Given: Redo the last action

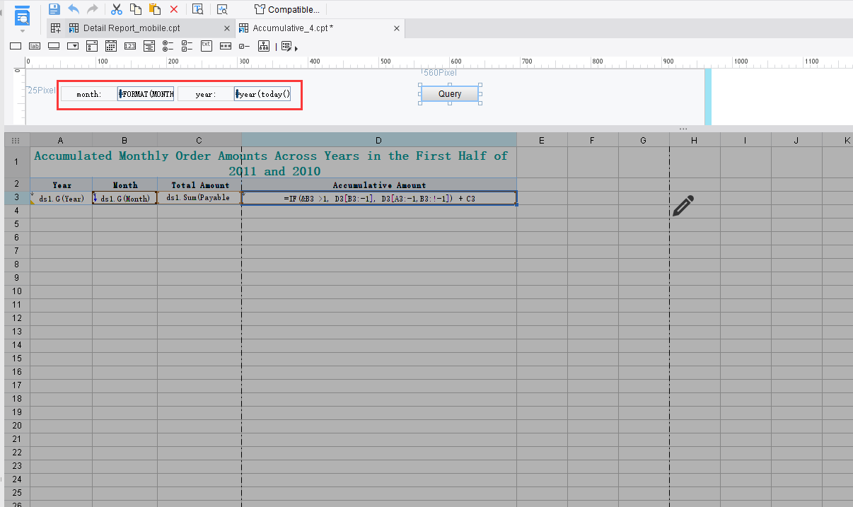Looking at the screenshot, I should (92, 9).
